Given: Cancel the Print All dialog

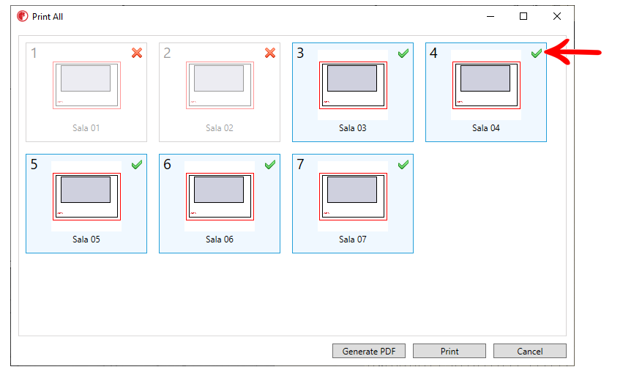Looking at the screenshot, I should coord(529,351).
